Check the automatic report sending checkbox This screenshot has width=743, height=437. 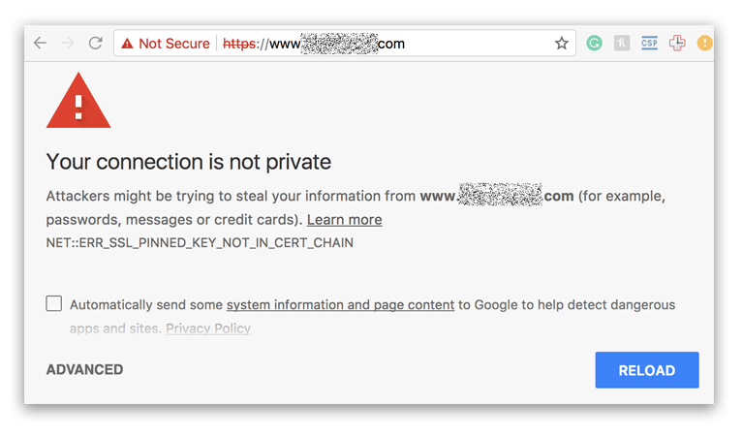[54, 303]
